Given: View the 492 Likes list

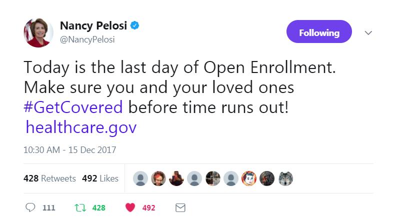Looking at the screenshot, I should click(100, 178).
